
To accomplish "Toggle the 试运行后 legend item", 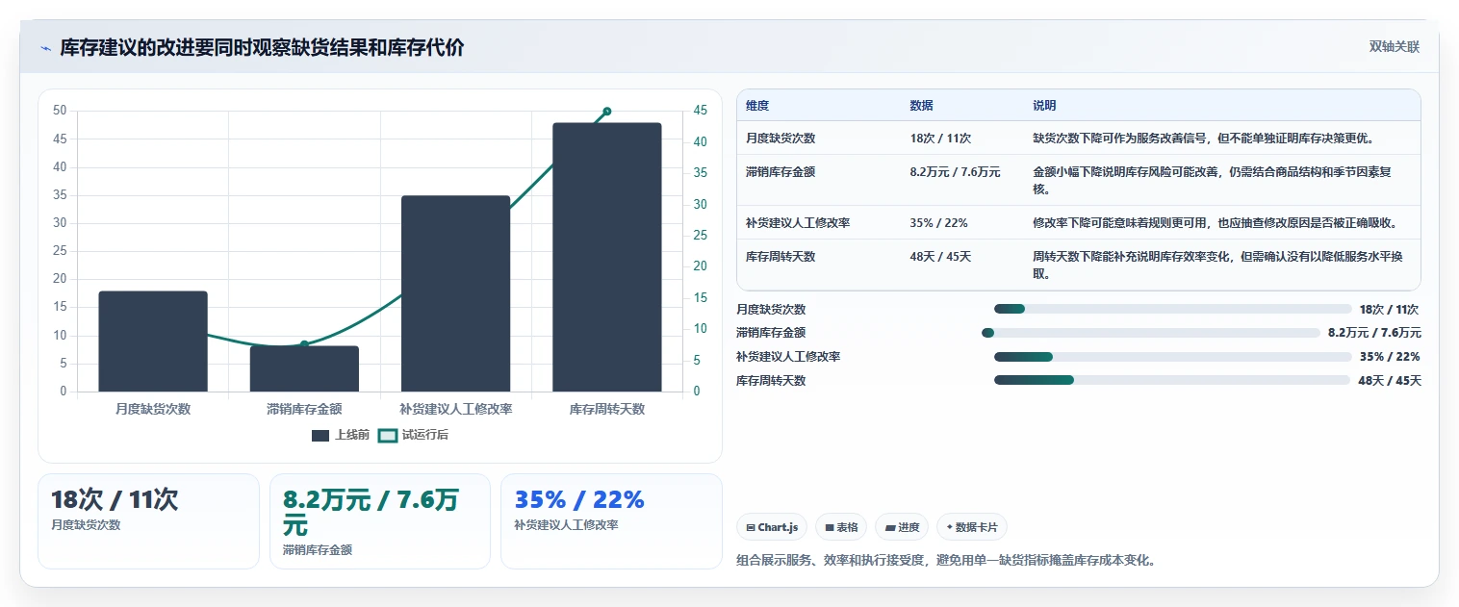I will tap(413, 435).
